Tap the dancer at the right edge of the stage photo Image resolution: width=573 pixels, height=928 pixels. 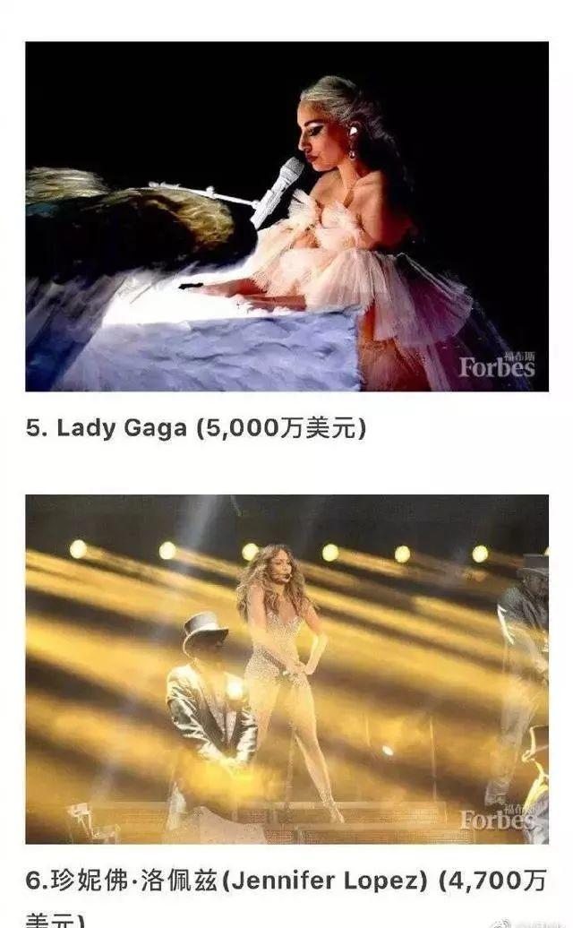tap(525, 669)
